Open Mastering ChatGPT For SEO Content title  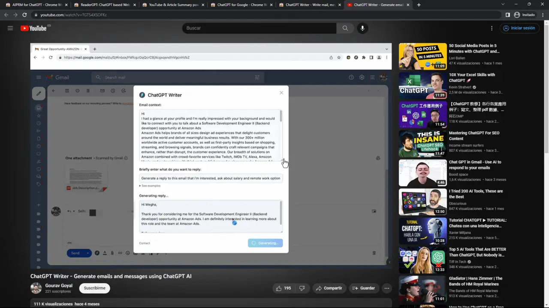pyautogui.click(x=474, y=136)
